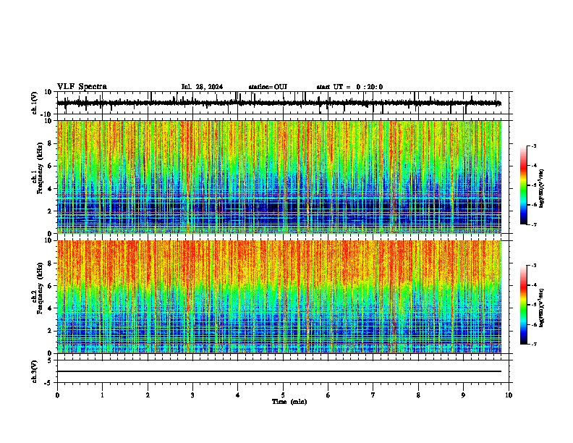Click time axis tick label "6"
This screenshot has height=443, width=573.
pyautogui.click(x=328, y=395)
